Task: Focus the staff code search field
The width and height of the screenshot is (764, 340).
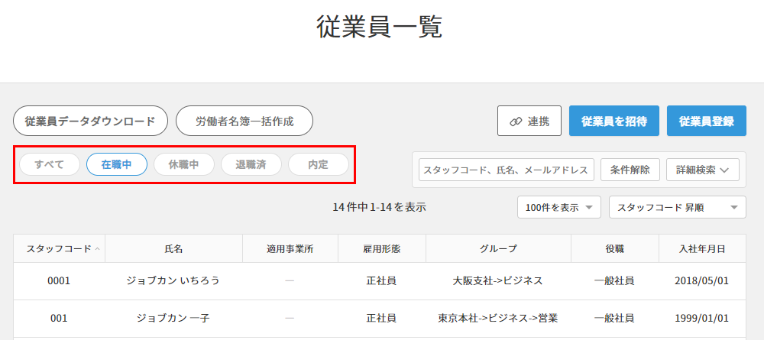Action: pos(507,170)
